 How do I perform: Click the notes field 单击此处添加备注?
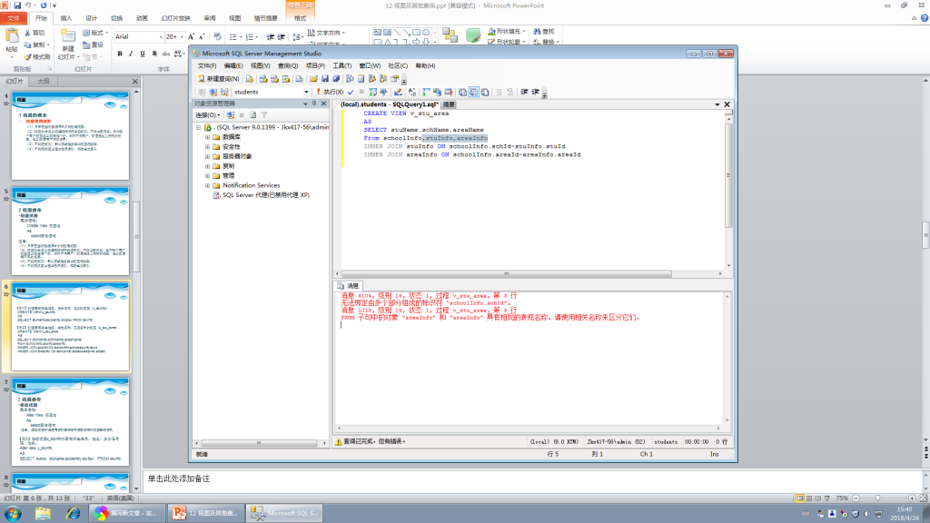535,479
